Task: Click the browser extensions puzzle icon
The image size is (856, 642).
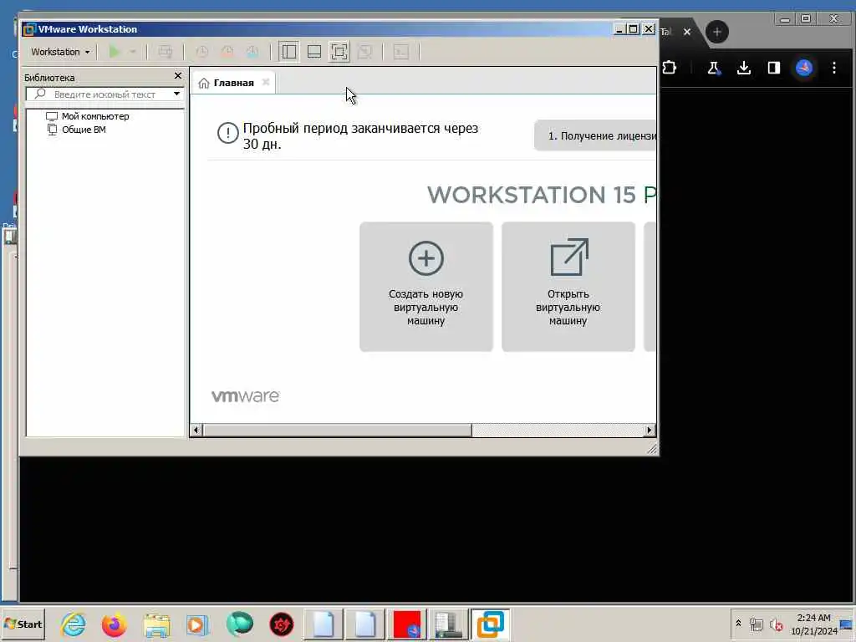Action: click(x=670, y=68)
